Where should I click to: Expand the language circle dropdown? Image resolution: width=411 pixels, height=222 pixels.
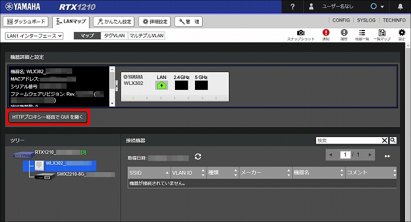tap(377, 7)
